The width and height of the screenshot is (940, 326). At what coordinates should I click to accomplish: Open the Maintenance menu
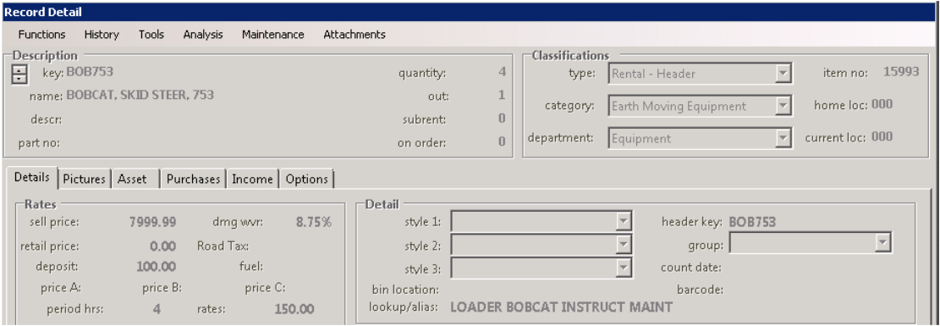tap(272, 35)
